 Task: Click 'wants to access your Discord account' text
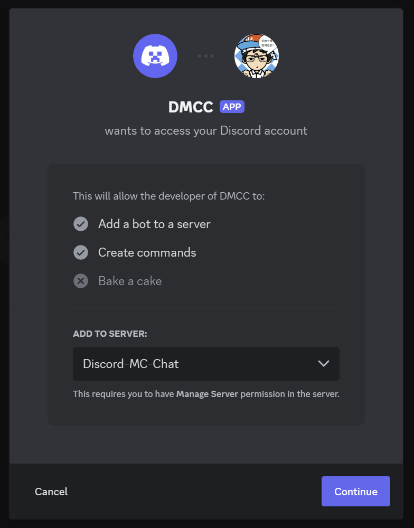point(206,130)
